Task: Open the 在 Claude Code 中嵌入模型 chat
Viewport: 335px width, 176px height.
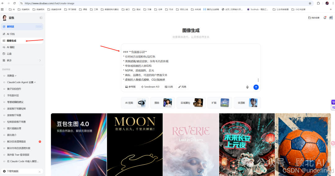Action: (22, 161)
